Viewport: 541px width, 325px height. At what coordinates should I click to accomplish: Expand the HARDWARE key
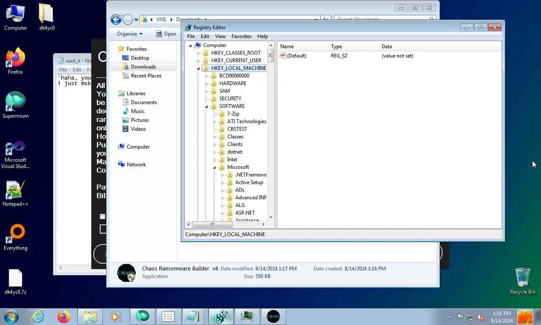click(x=206, y=83)
